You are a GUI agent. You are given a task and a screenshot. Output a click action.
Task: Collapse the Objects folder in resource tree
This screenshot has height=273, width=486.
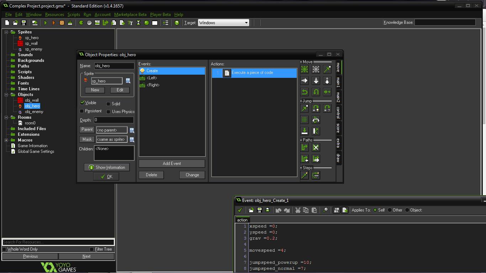coord(6,95)
